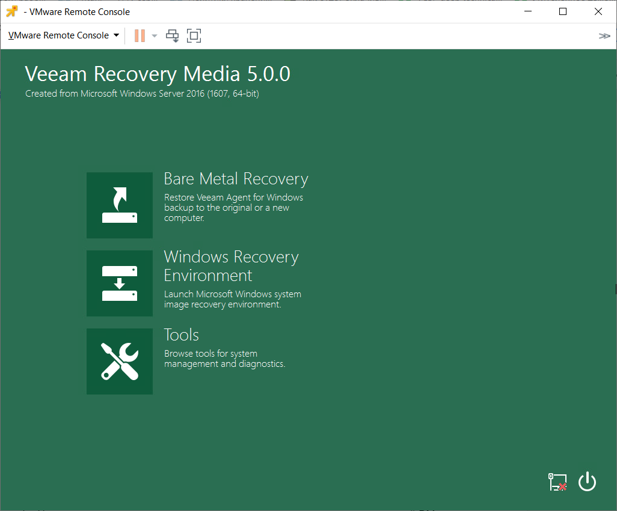Viewport: 617px width, 511px height.
Task: Enter full screen mode in VMware console
Action: tap(194, 36)
